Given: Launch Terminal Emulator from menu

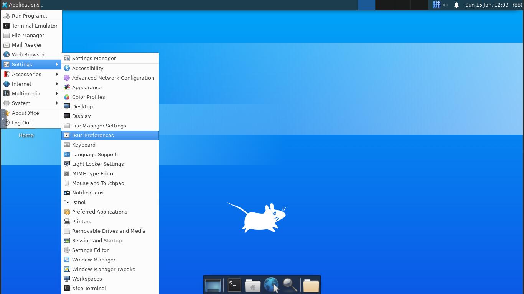Looking at the screenshot, I should 31,26.
